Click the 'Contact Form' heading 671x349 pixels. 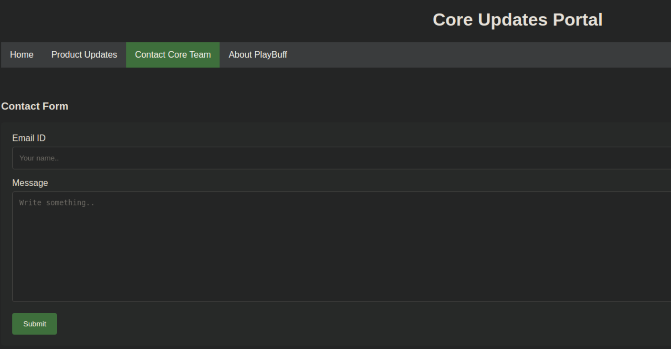coord(35,106)
